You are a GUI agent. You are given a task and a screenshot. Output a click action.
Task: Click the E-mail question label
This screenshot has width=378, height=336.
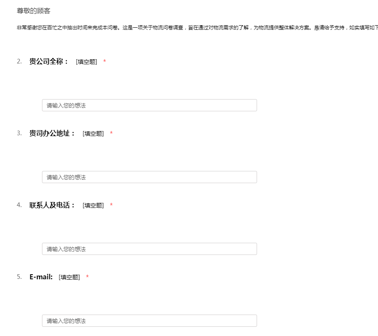41,277
